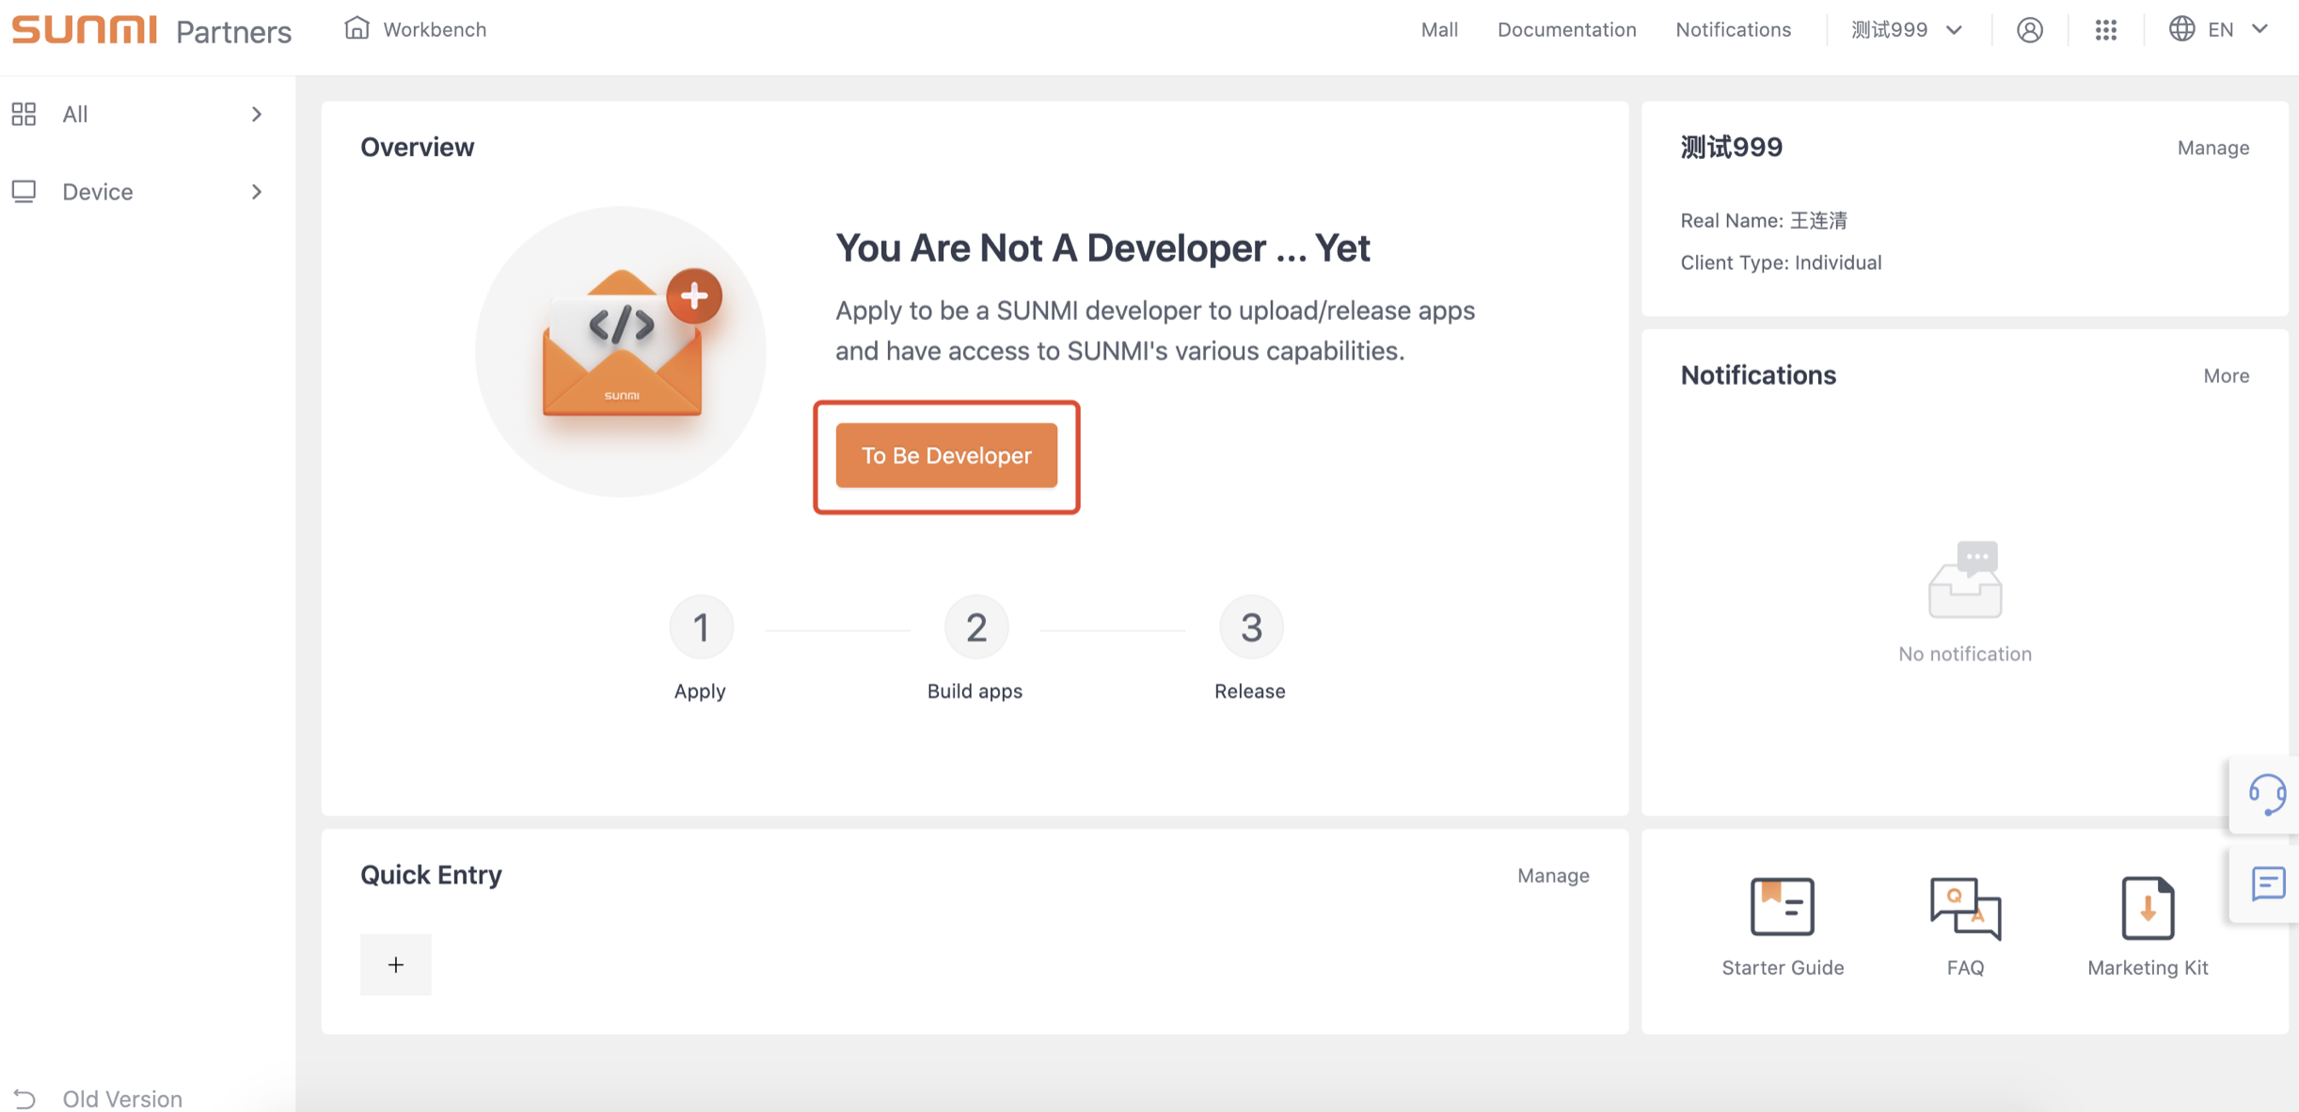The width and height of the screenshot is (2299, 1112).
Task: Open Documentation in top navigation
Action: 1566,30
